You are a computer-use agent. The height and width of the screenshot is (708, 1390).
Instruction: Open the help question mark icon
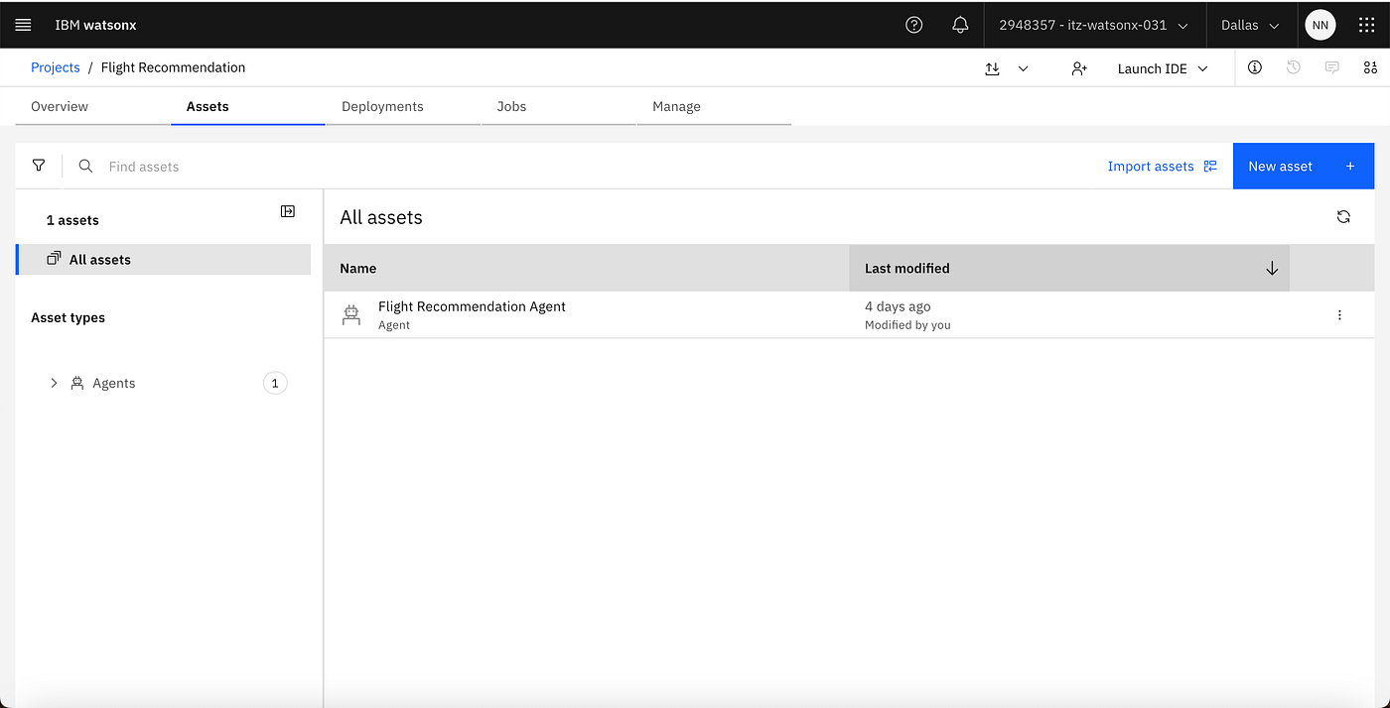(914, 25)
